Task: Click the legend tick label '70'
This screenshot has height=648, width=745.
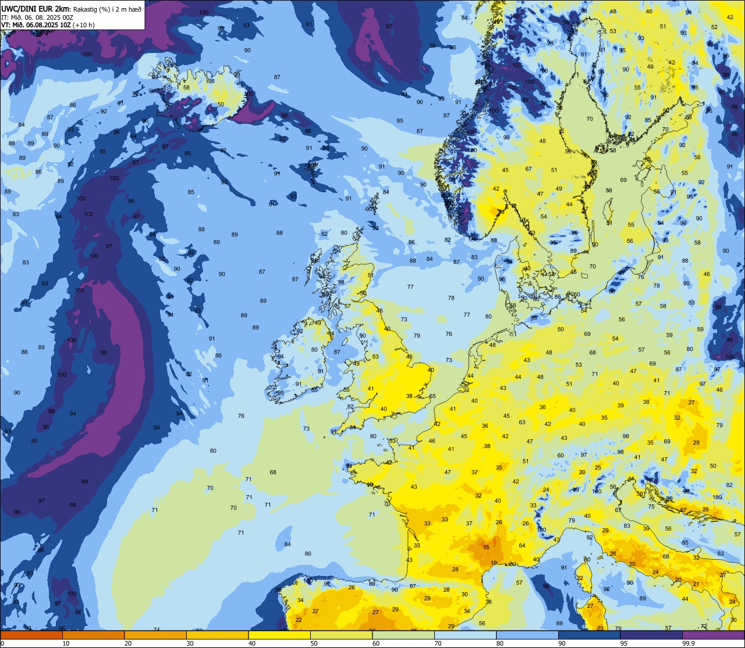Action: [x=438, y=643]
